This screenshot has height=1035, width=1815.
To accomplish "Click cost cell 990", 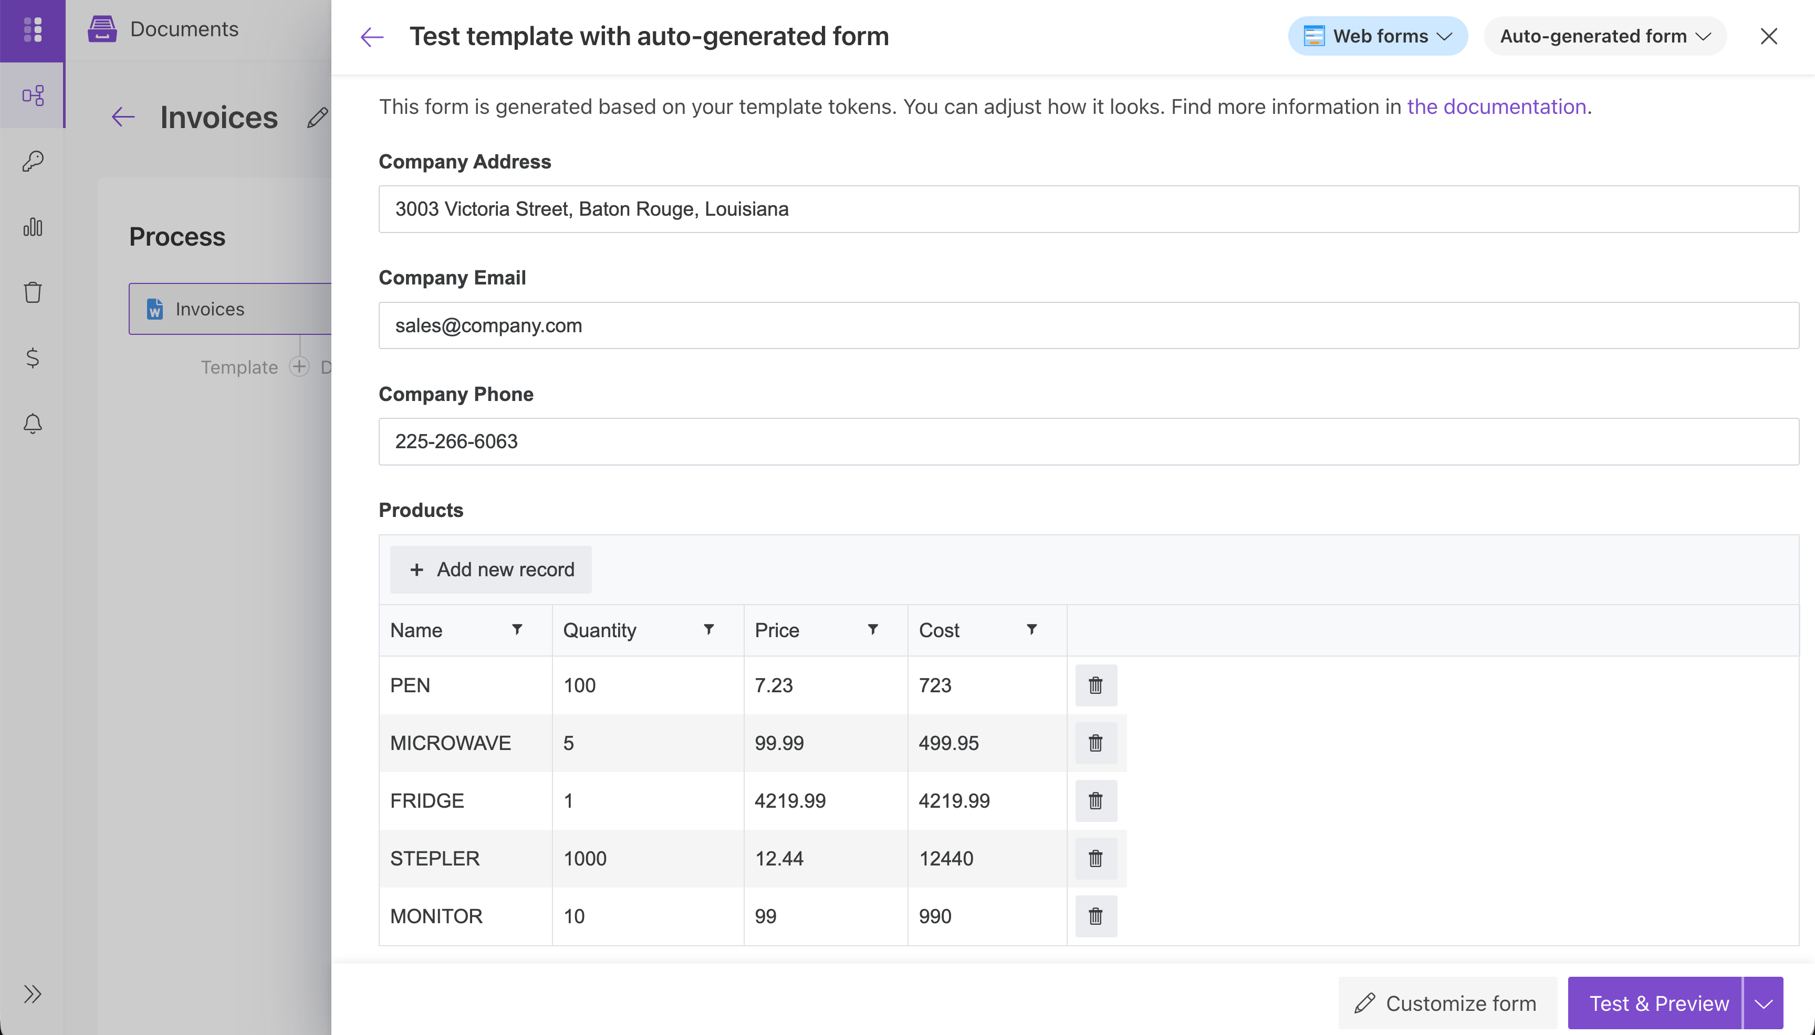I will tap(987, 916).
